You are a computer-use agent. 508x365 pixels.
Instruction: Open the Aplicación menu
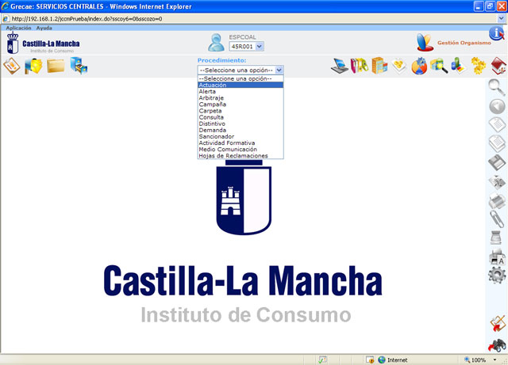coord(18,28)
